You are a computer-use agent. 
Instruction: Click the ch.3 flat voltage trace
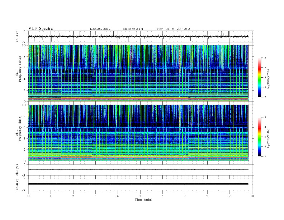138,170
